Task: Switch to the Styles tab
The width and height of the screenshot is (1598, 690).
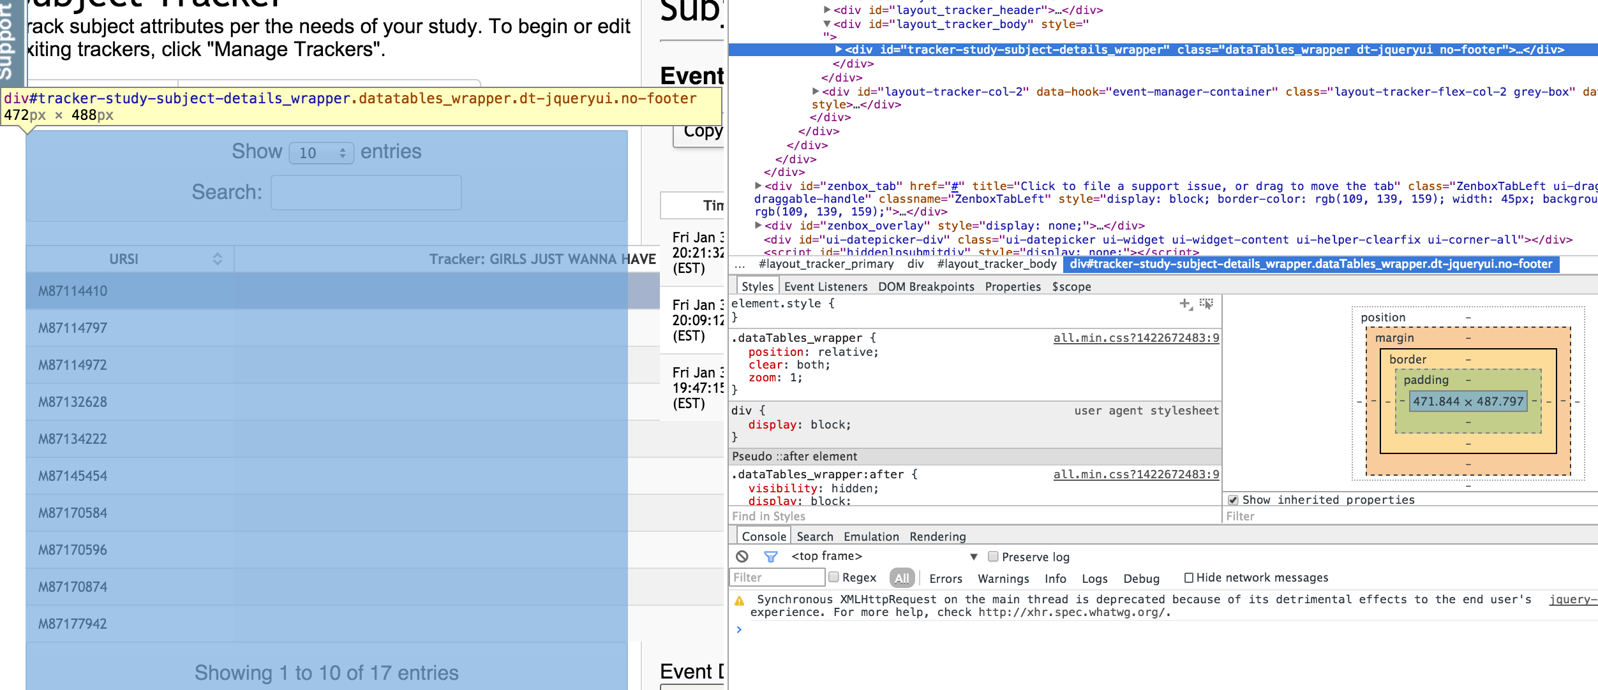Action: coord(758,287)
